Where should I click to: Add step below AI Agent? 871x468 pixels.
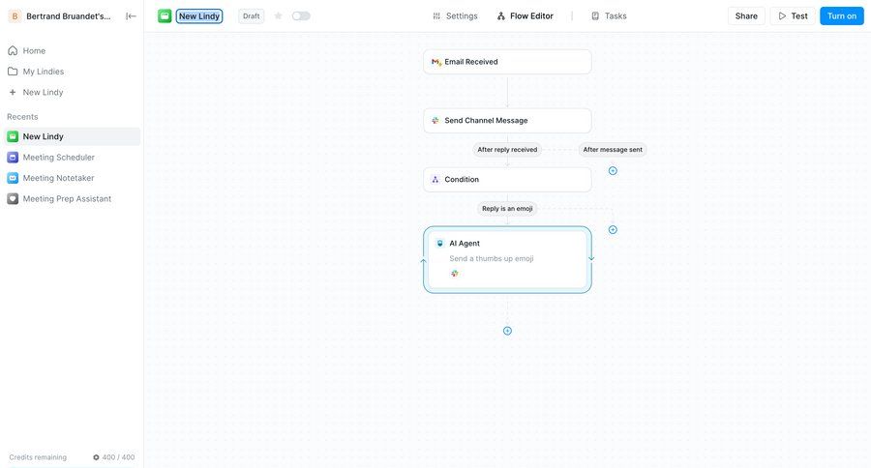point(507,331)
